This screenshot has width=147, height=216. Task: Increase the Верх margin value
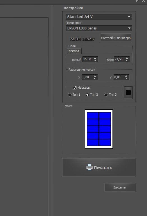point(127,58)
